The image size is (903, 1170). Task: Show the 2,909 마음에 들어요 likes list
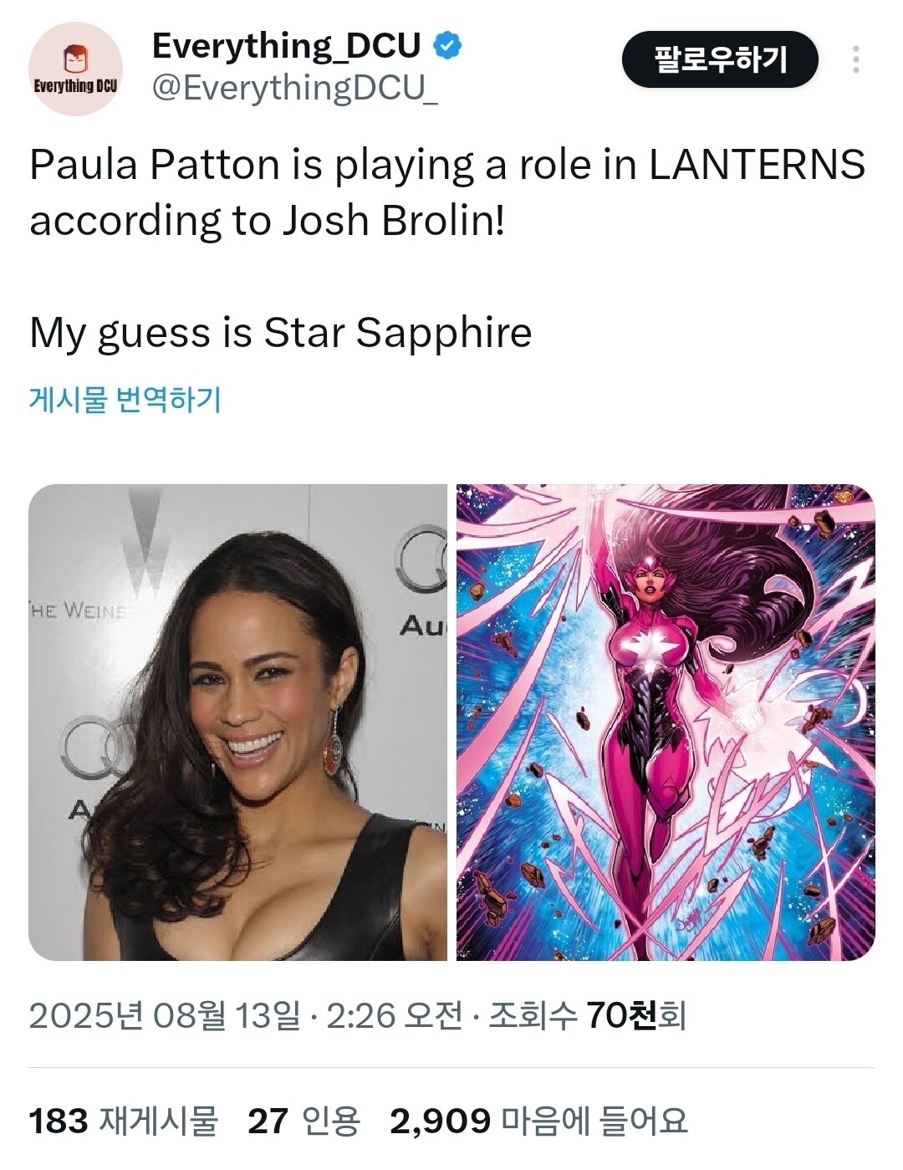click(539, 1121)
